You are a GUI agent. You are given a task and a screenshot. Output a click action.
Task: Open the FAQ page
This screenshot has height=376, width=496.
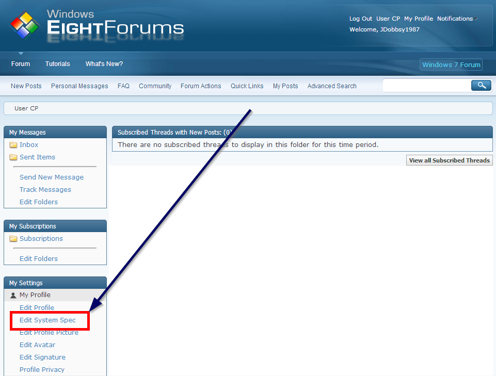coord(123,86)
